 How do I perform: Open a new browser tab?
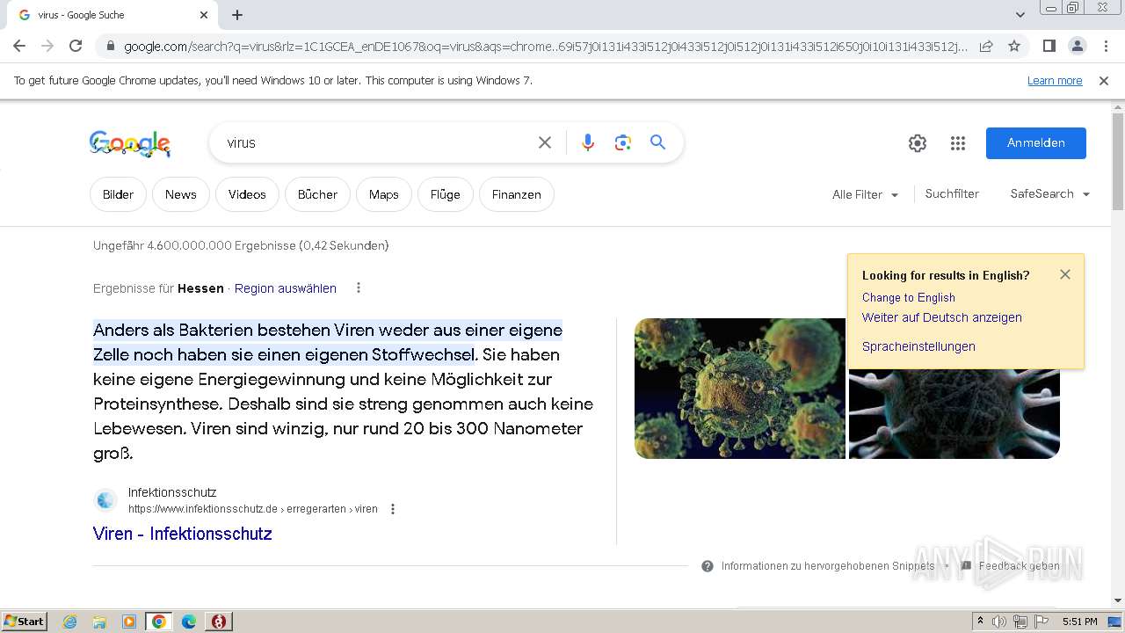point(237,15)
